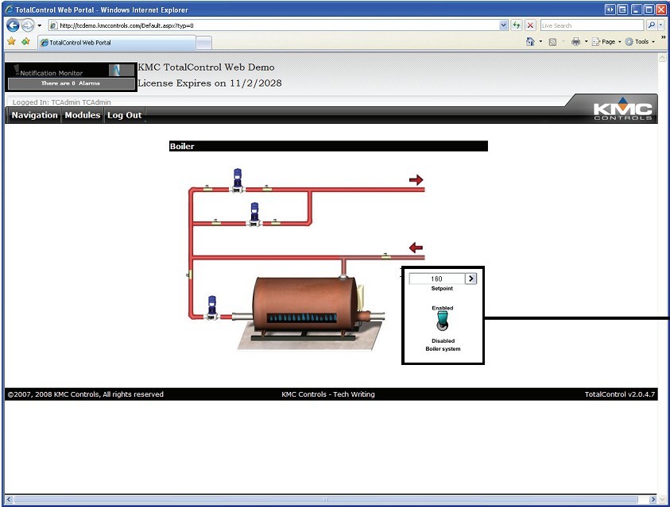Click the Setpoint value field showing 160

[436, 278]
